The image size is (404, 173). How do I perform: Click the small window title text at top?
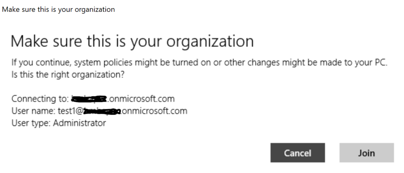tap(58, 9)
